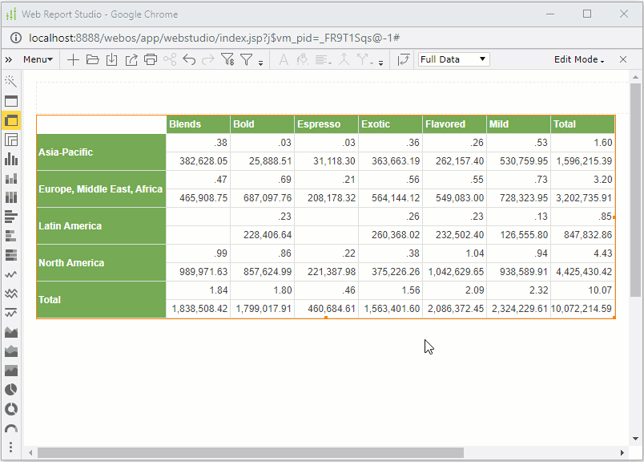
Task: Open the Edit Mode dropdown
Action: (578, 59)
